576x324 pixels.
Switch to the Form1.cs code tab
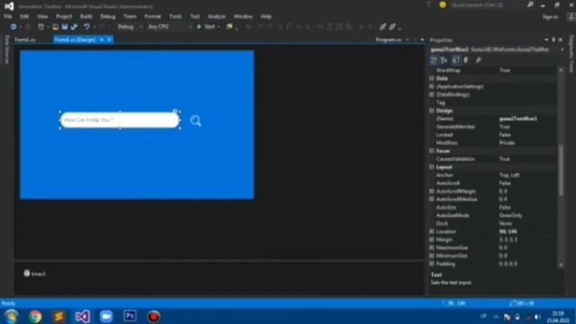coord(25,40)
